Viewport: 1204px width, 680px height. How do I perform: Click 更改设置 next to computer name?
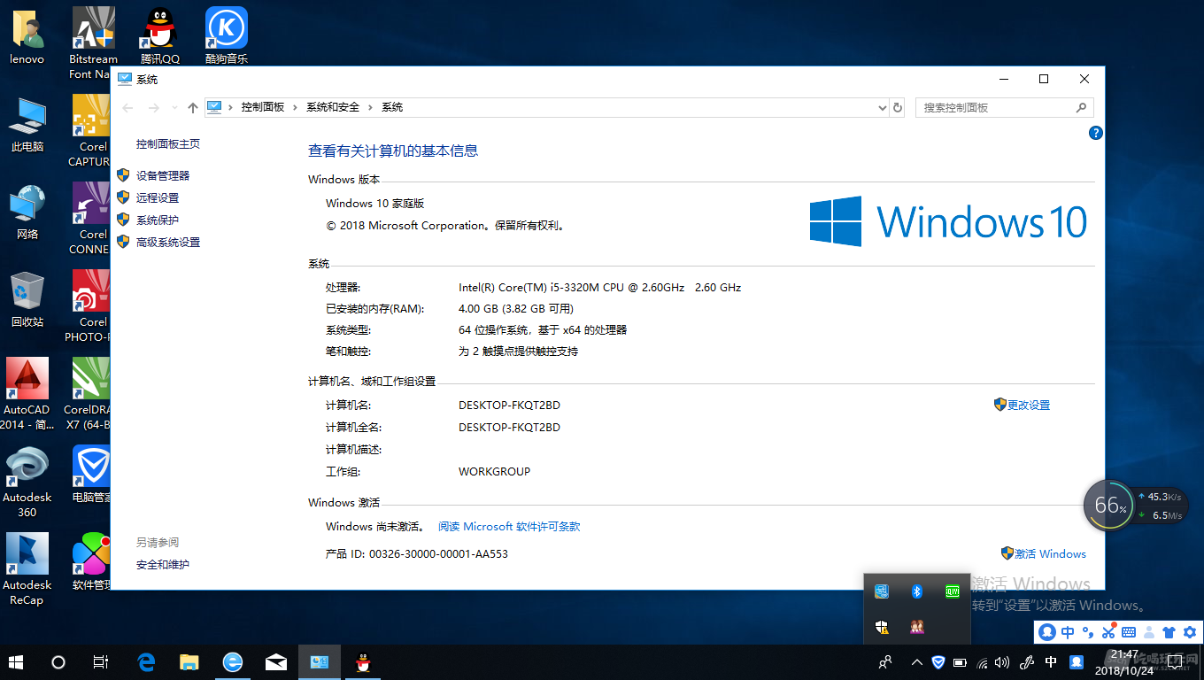1029,406
